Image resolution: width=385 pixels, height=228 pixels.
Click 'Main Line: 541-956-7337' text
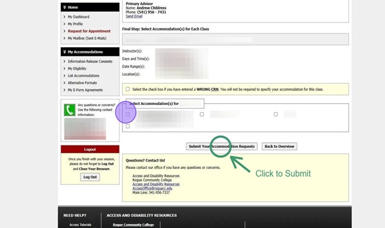(x=151, y=193)
